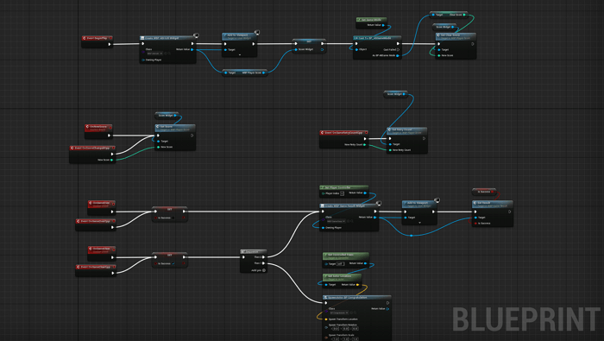Click the Player Index input field
This screenshot has width=604, height=341.
point(342,193)
